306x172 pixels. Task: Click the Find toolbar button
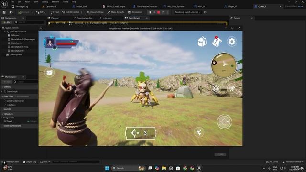click(55, 12)
